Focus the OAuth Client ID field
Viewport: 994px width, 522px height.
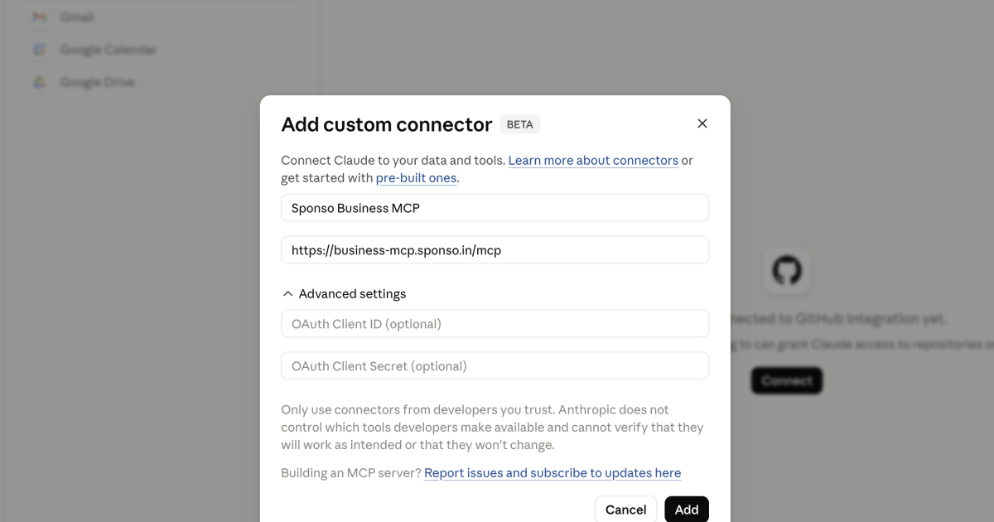click(x=495, y=324)
